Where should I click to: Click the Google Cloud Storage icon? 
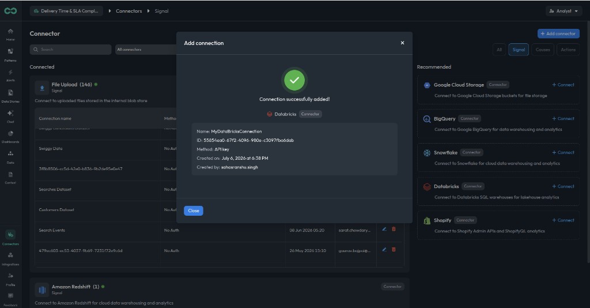tap(427, 85)
